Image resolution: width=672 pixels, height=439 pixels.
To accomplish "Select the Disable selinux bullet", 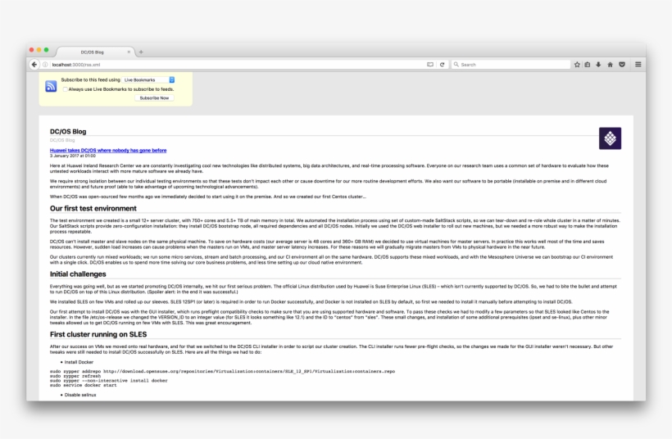I will [80, 395].
